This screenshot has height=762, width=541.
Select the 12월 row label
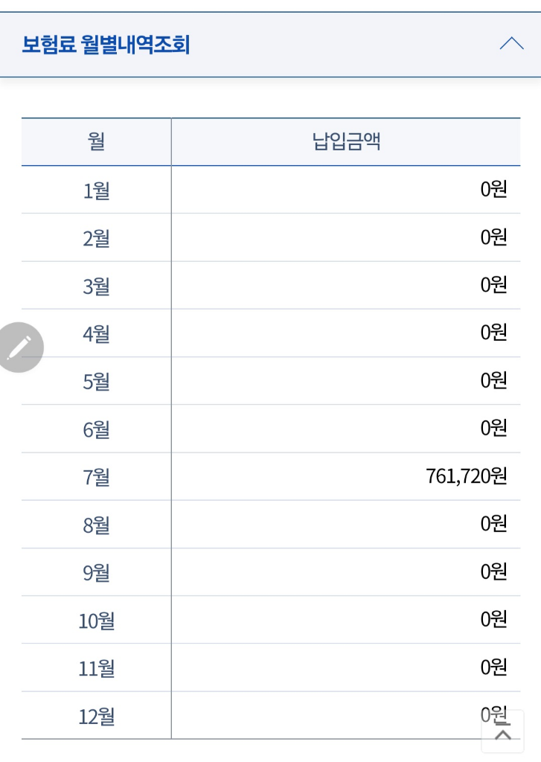[96, 717]
